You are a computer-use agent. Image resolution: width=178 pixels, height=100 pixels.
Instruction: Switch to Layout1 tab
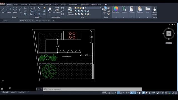tap(13, 92)
